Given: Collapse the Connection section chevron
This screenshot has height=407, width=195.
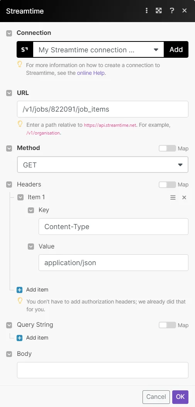Looking at the screenshot, I should (x=9, y=33).
